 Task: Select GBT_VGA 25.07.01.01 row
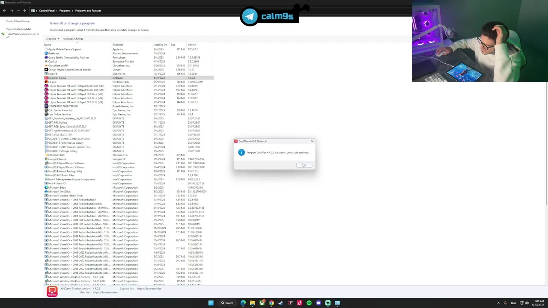coord(129,135)
